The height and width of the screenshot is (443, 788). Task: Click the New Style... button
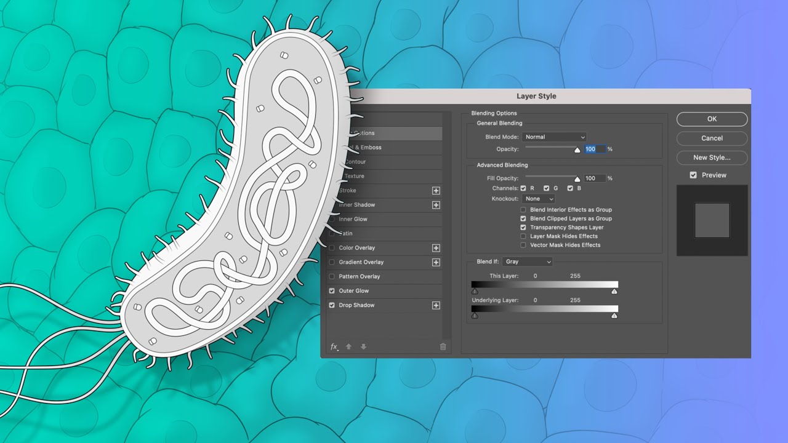click(x=712, y=158)
